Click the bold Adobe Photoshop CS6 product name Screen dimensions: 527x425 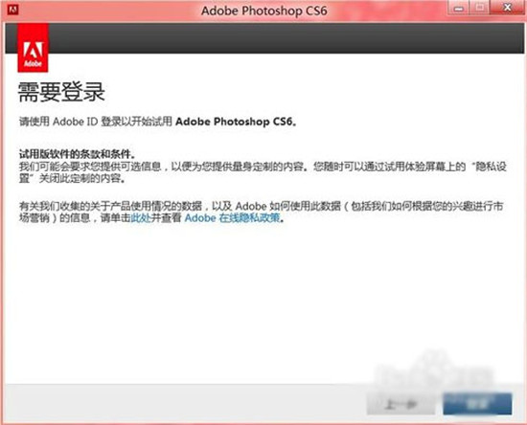point(236,122)
